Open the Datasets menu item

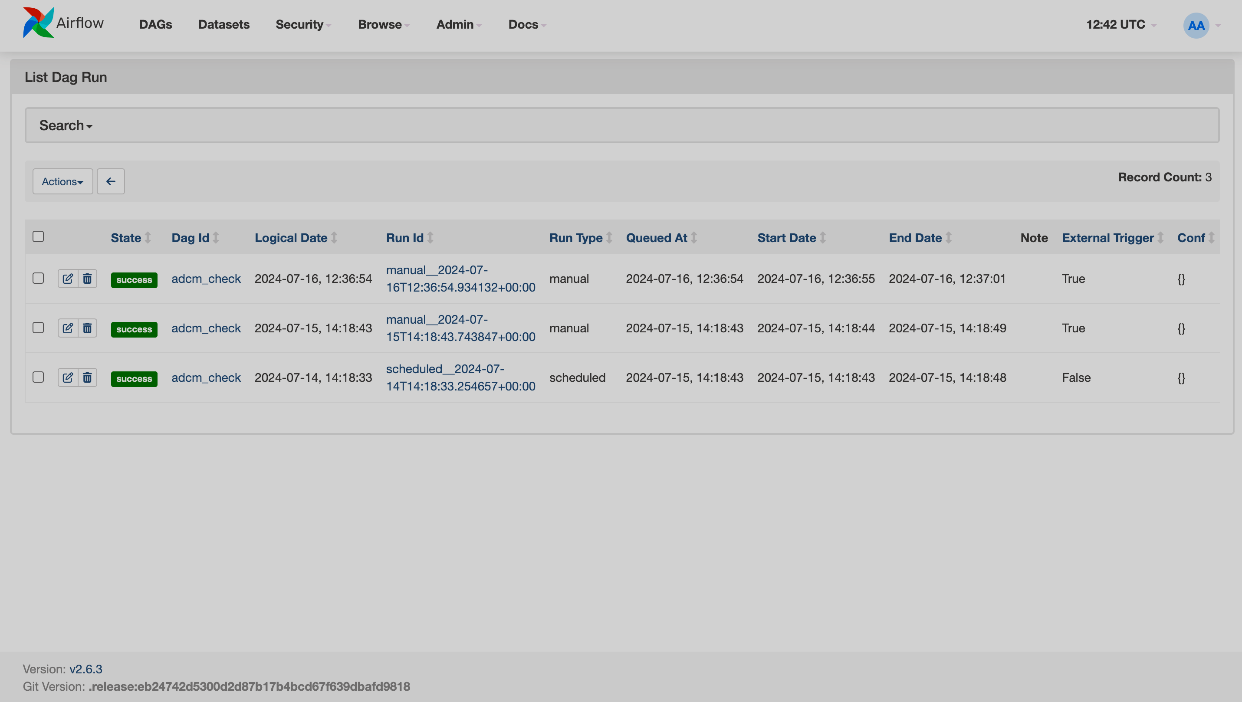tap(224, 24)
